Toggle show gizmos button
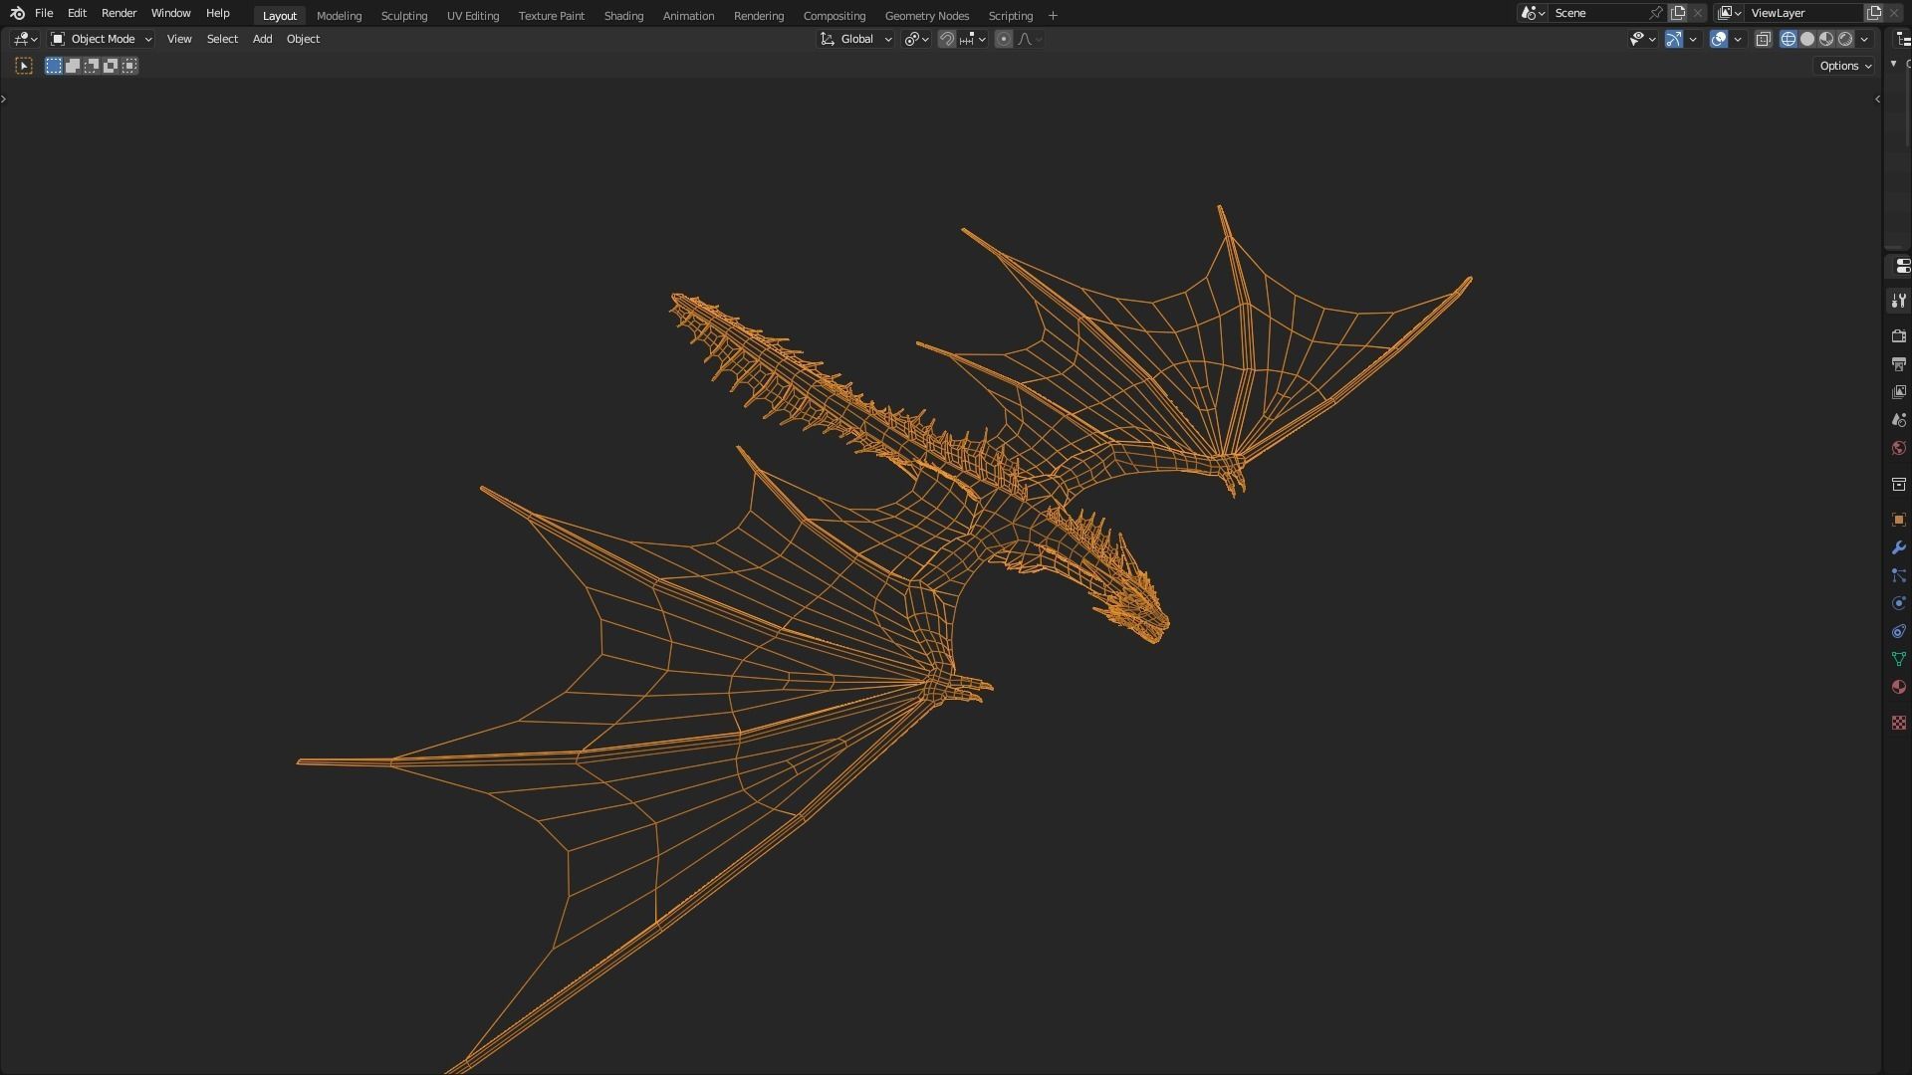 (x=1674, y=39)
